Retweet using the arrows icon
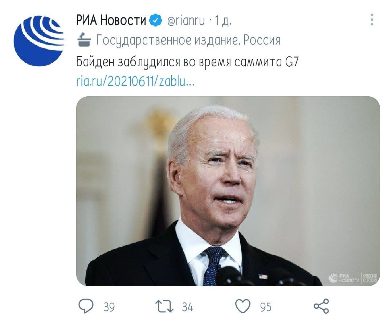The width and height of the screenshot is (392, 326). 164,306
